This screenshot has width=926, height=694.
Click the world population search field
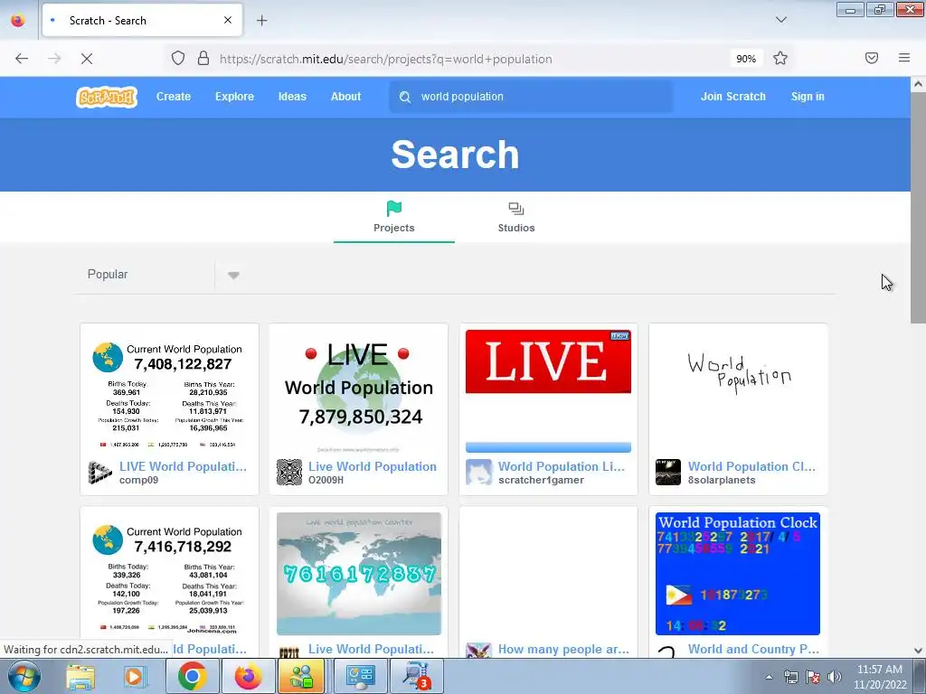[x=532, y=97]
